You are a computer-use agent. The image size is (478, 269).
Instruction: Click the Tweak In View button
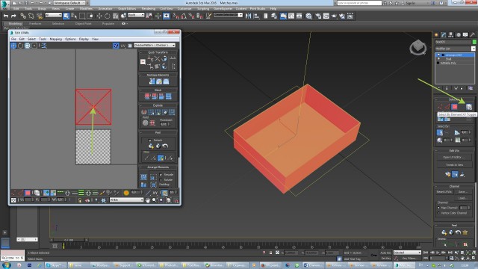(454, 164)
